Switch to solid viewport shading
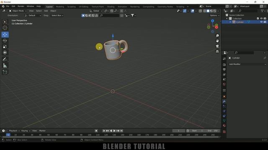 click(208, 11)
